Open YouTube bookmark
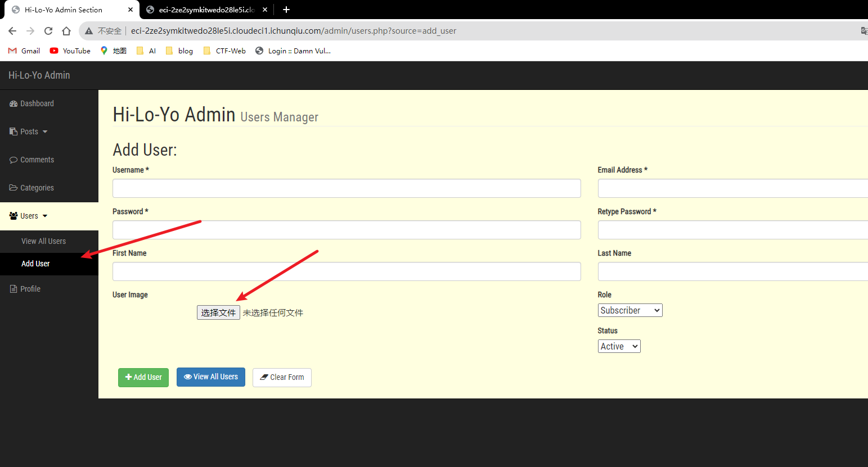Image resolution: width=868 pixels, height=467 pixels. coord(70,51)
